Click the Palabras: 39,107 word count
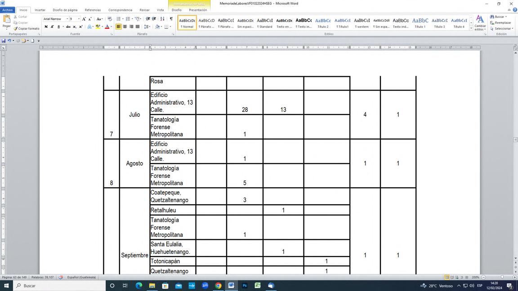 [43, 277]
